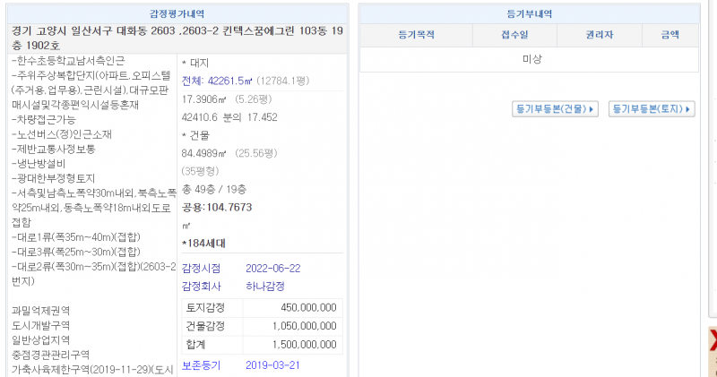Click the bold 공용:104.7673 area text
Screen dimensions: 717x377
tap(216, 208)
